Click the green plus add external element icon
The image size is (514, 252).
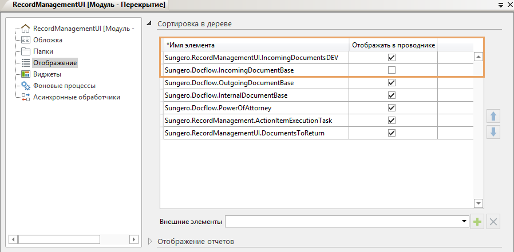(x=477, y=222)
